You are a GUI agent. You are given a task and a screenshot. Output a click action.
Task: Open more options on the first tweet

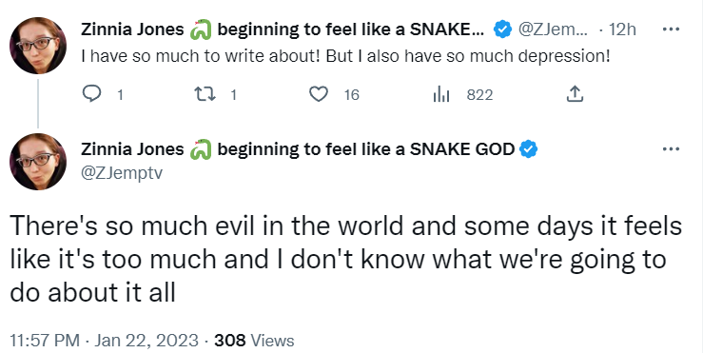[671, 29]
